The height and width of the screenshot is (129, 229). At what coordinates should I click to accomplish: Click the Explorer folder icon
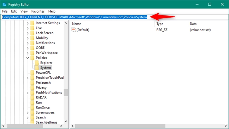pyautogui.click(x=37, y=63)
